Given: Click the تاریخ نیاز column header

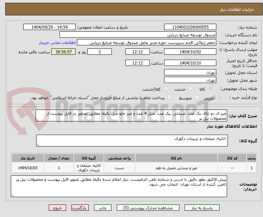Looking at the screenshot, I should click(x=28, y=158).
